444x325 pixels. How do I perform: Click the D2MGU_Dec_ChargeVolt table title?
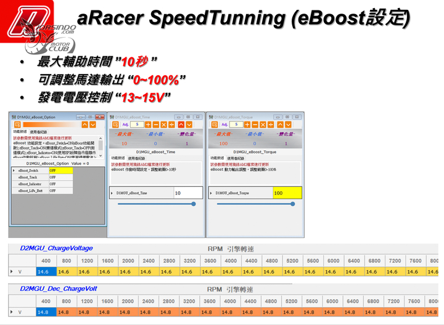[x=59, y=289]
